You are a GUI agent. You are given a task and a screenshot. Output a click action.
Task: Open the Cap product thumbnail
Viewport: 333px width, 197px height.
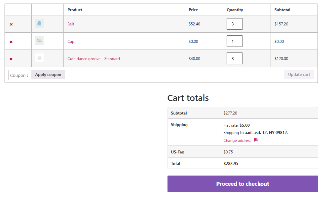point(39,41)
